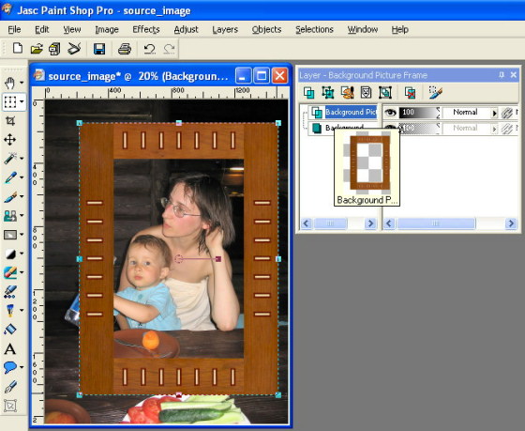Open the Layers menu
Screen dimensions: 525x431
pos(225,29)
